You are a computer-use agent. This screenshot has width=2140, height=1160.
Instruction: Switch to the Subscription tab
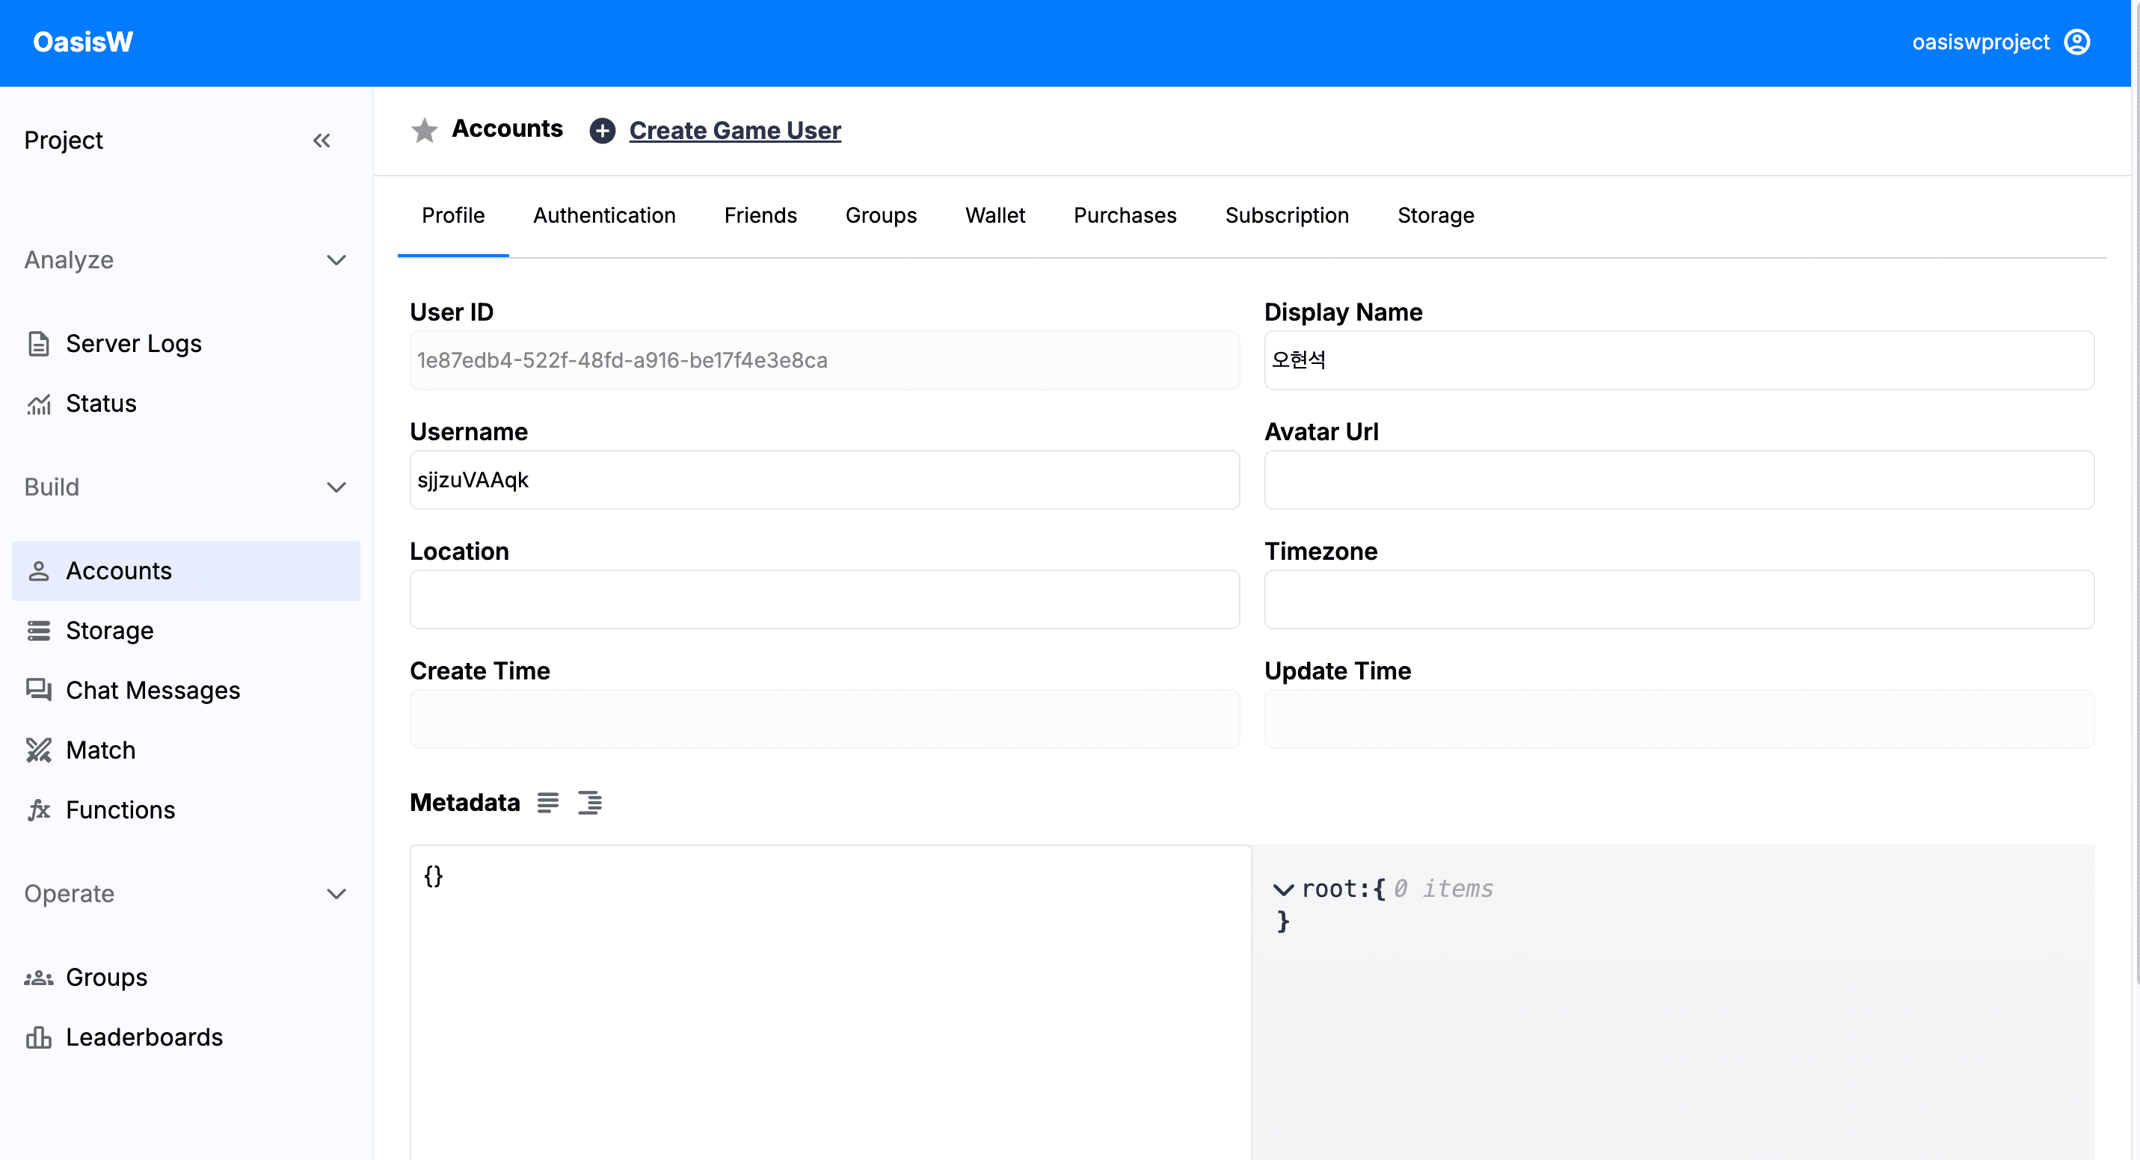1287,215
